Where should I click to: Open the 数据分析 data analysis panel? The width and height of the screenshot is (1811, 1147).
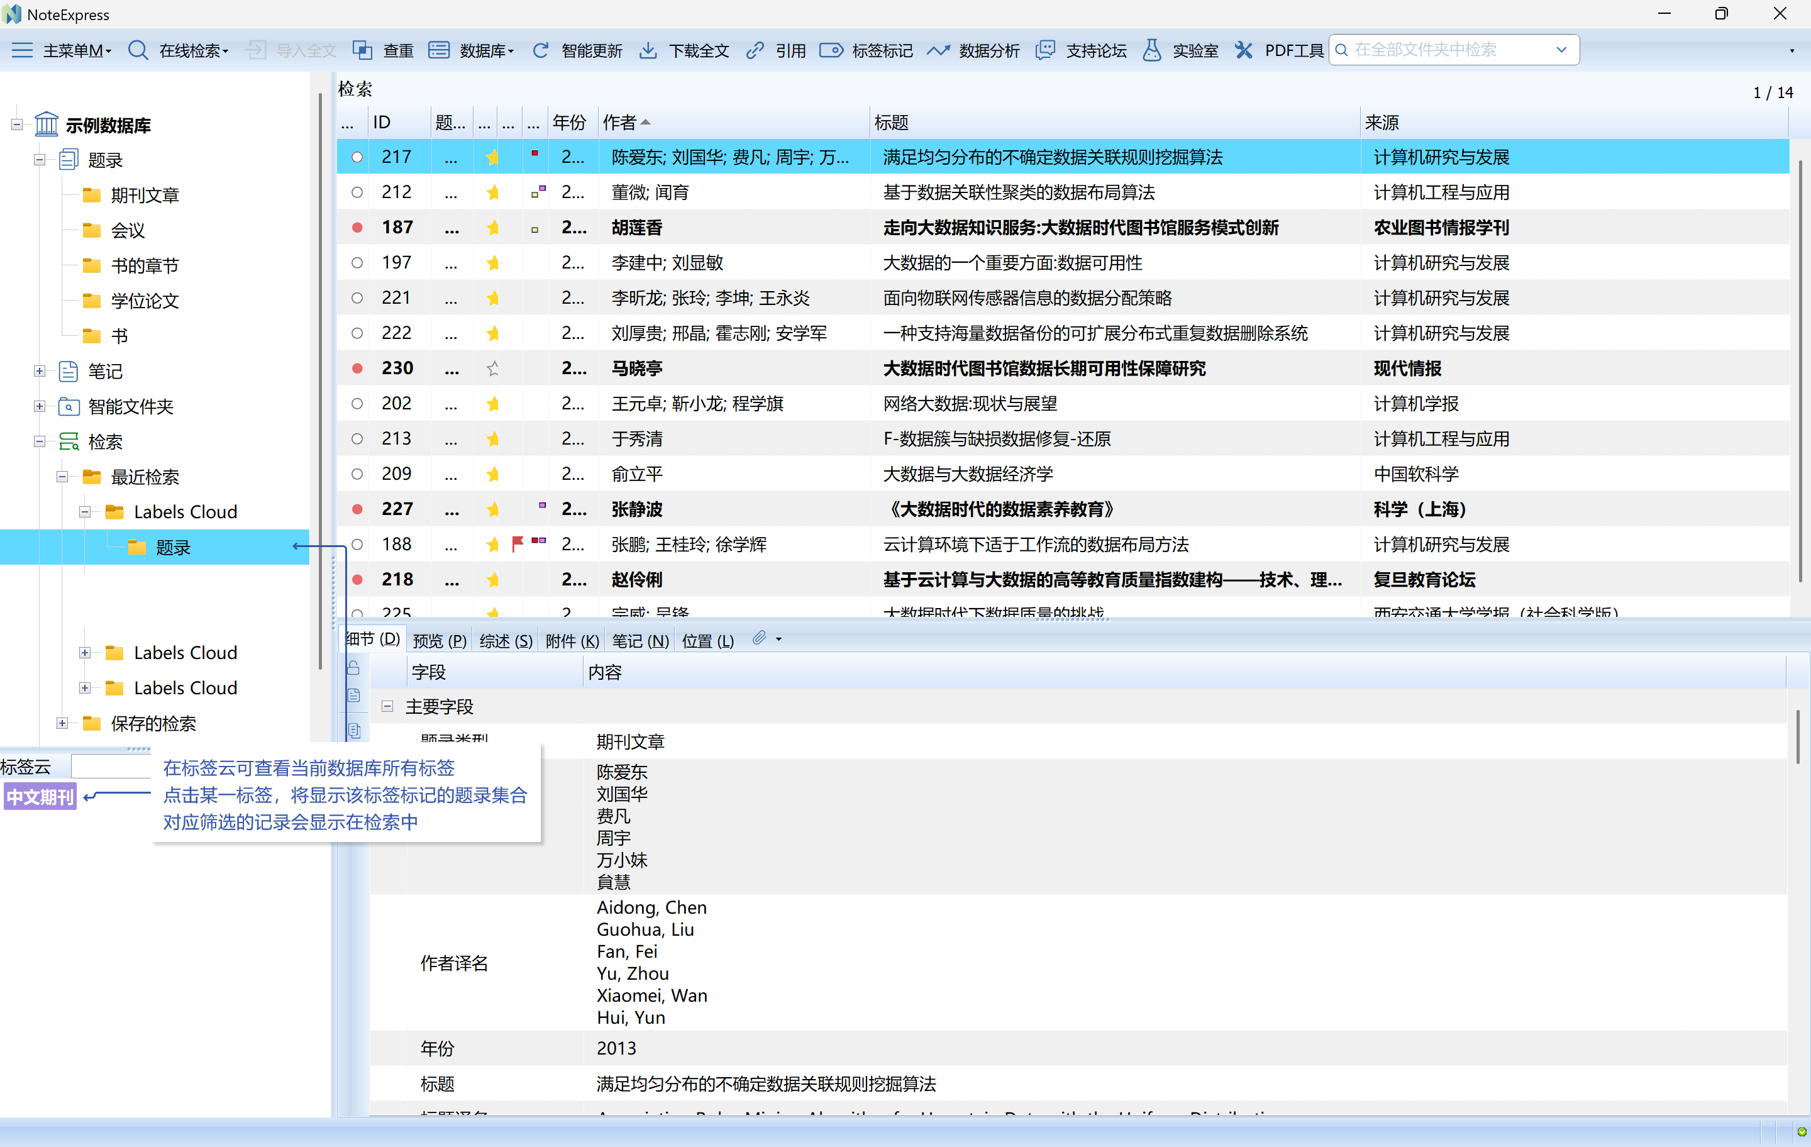pyautogui.click(x=973, y=50)
